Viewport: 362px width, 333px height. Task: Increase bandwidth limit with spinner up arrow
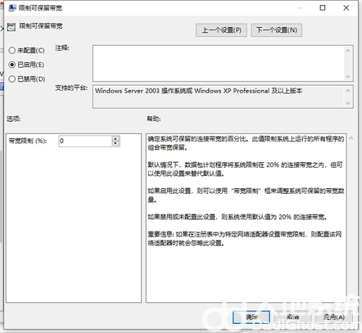tap(116, 139)
